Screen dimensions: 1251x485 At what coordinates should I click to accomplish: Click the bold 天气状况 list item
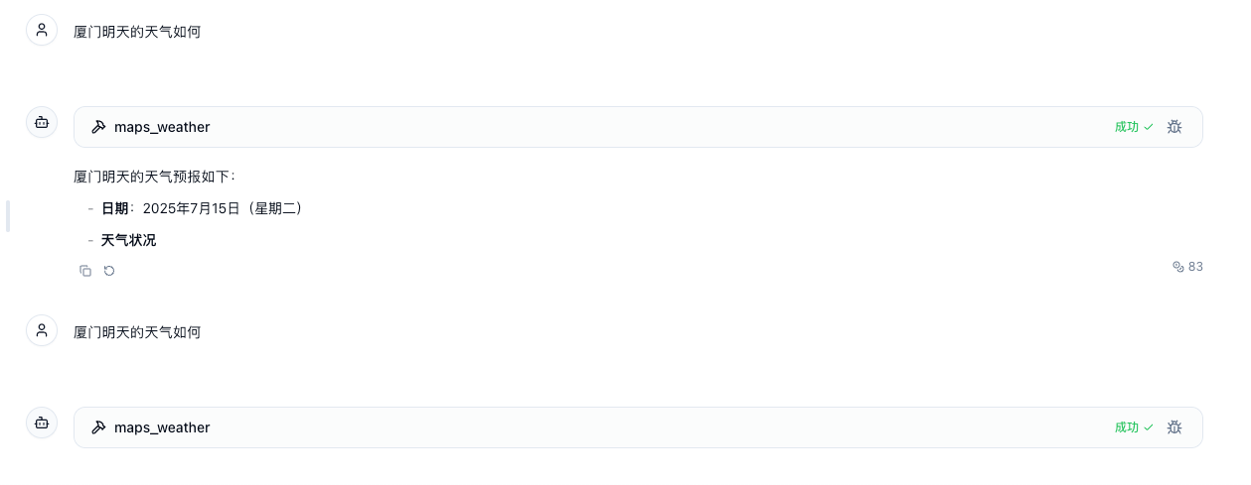click(x=128, y=240)
